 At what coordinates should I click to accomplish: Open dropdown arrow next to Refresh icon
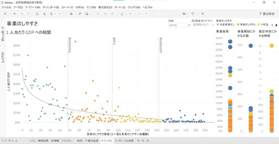point(64,14)
